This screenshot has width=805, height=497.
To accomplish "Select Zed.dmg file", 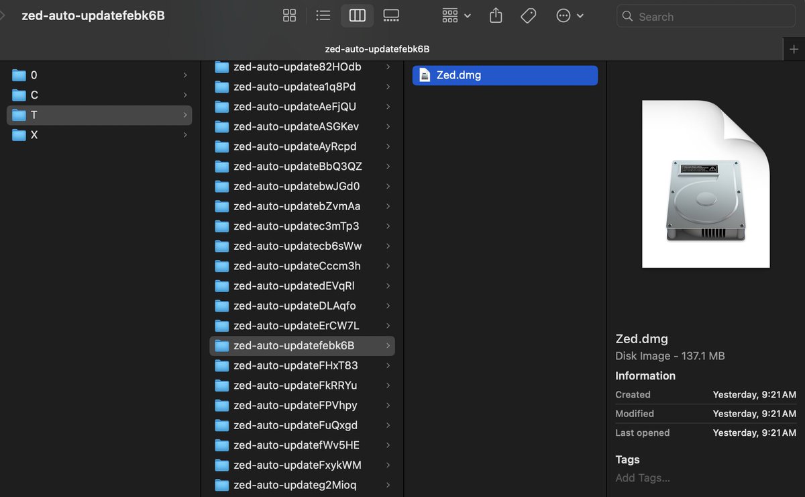I will click(505, 75).
